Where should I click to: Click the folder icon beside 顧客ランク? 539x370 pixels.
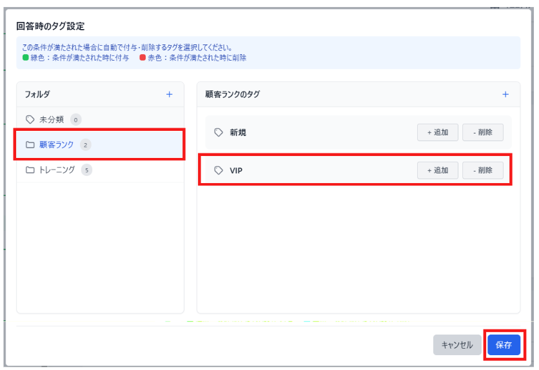click(x=30, y=145)
